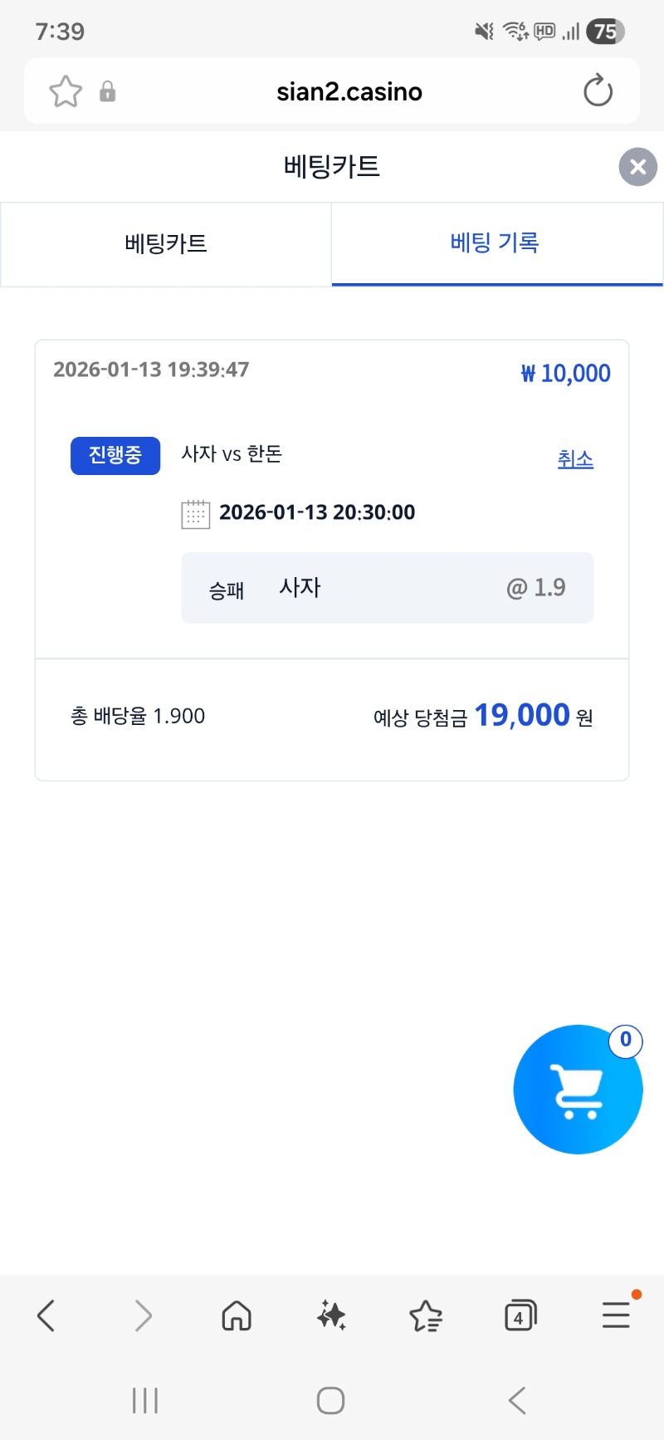
Task: Tap the AI sparkle icon
Action: [x=331, y=1315]
